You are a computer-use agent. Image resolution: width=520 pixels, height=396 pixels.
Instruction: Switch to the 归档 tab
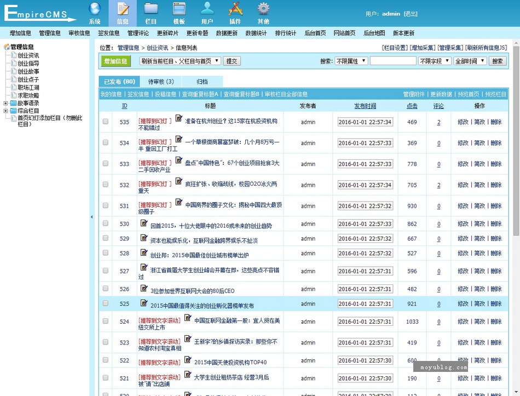tap(202, 82)
